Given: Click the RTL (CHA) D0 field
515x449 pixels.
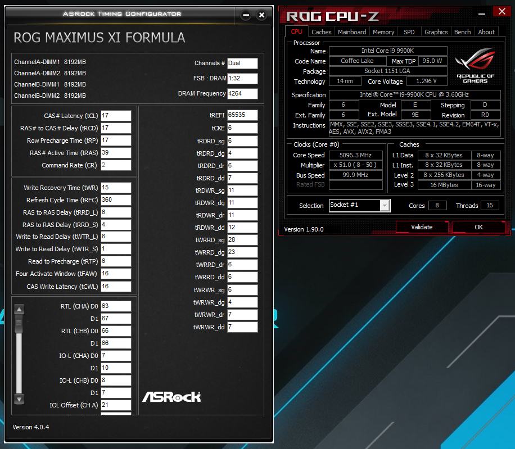Looking at the screenshot, I should tap(116, 306).
